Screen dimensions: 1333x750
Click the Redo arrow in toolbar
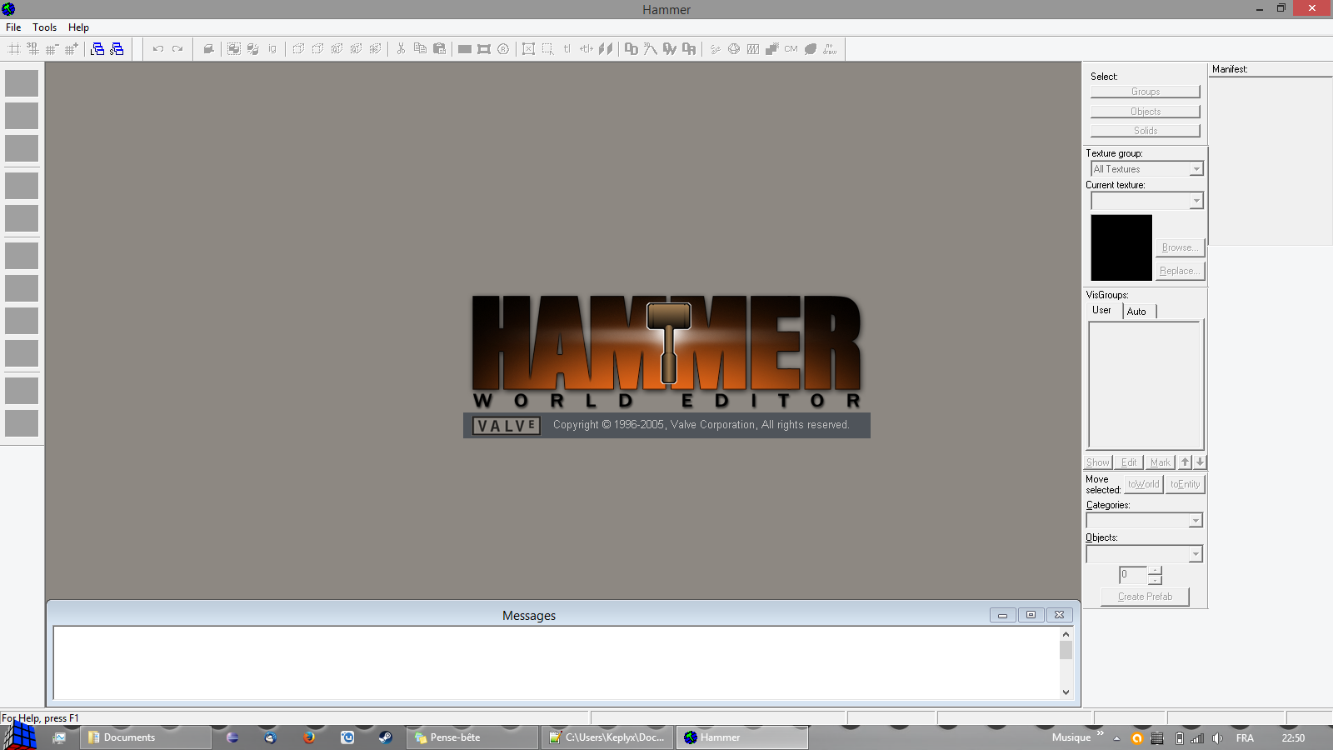coord(177,49)
